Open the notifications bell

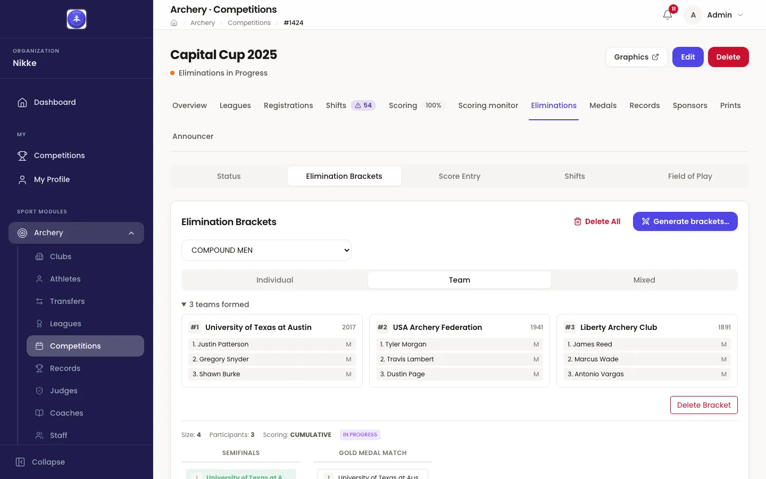pyautogui.click(x=668, y=15)
